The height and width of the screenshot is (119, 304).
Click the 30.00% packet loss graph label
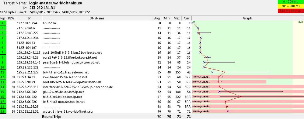(x=201, y=92)
